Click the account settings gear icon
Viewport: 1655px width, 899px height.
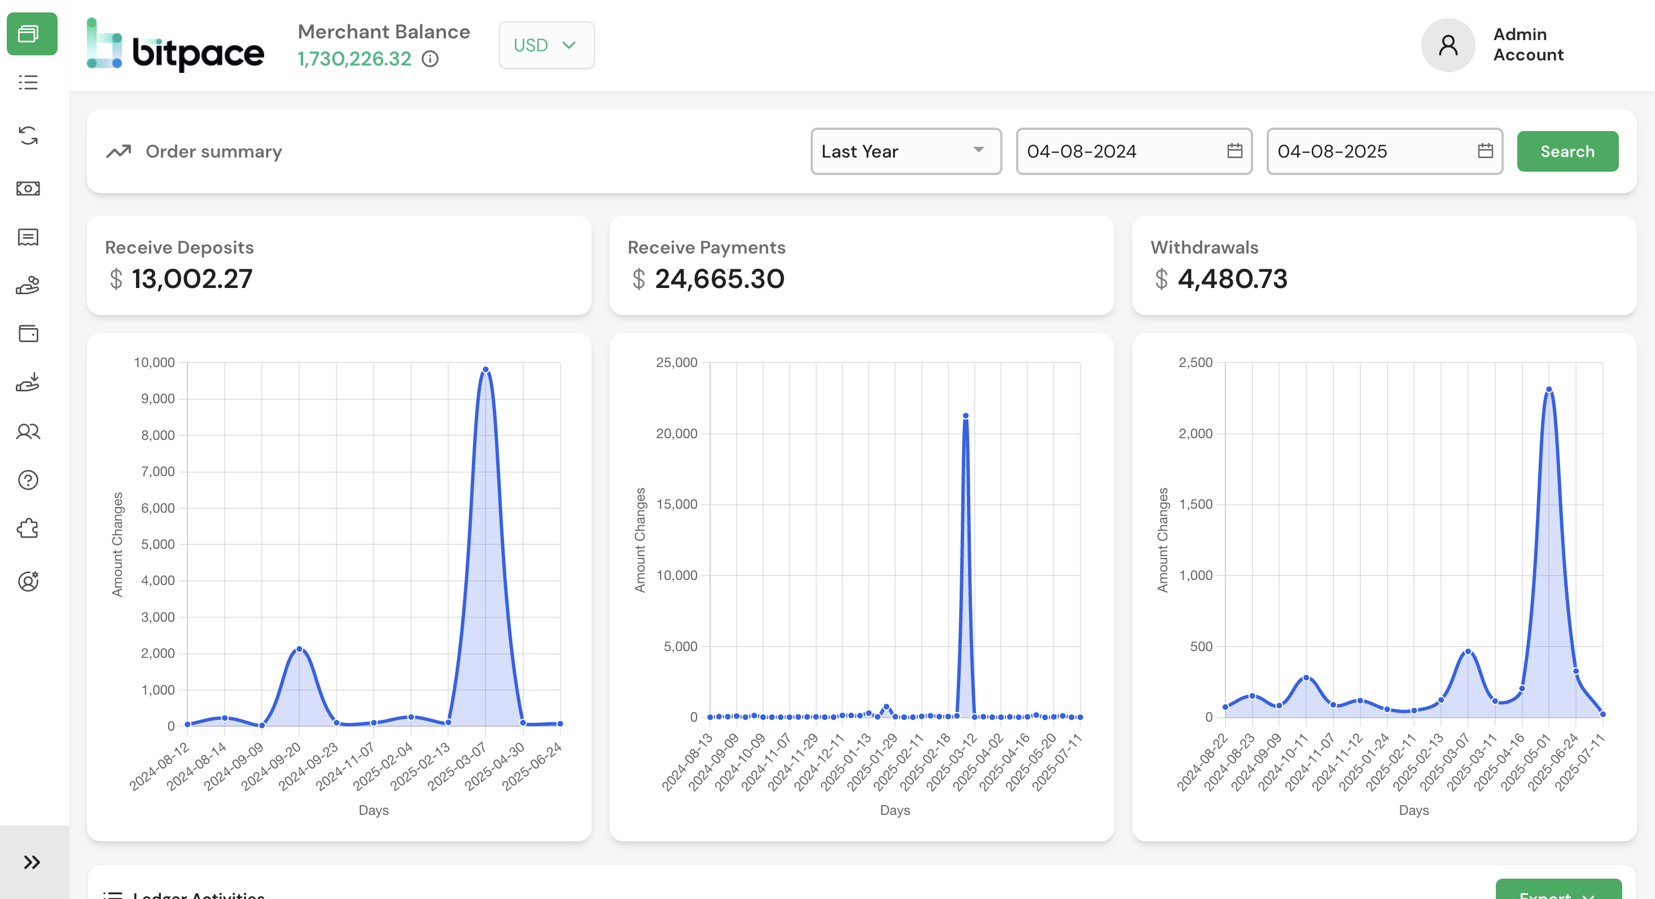(28, 581)
